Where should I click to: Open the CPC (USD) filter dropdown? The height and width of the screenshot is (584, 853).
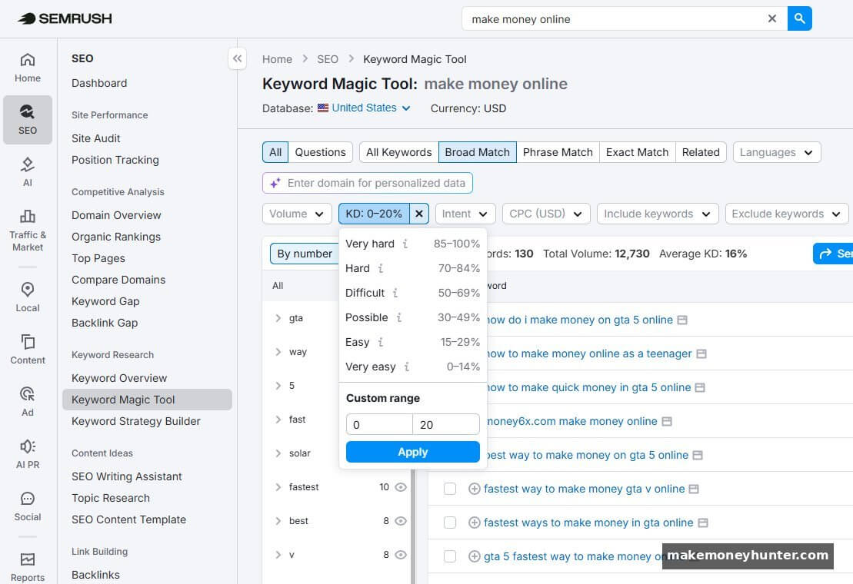coord(546,214)
